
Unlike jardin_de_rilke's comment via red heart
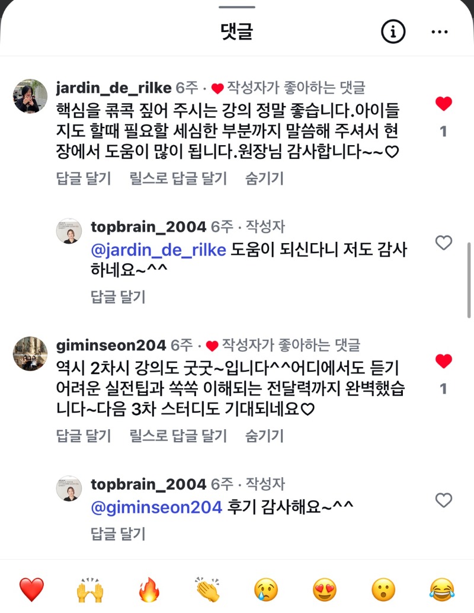[443, 104]
